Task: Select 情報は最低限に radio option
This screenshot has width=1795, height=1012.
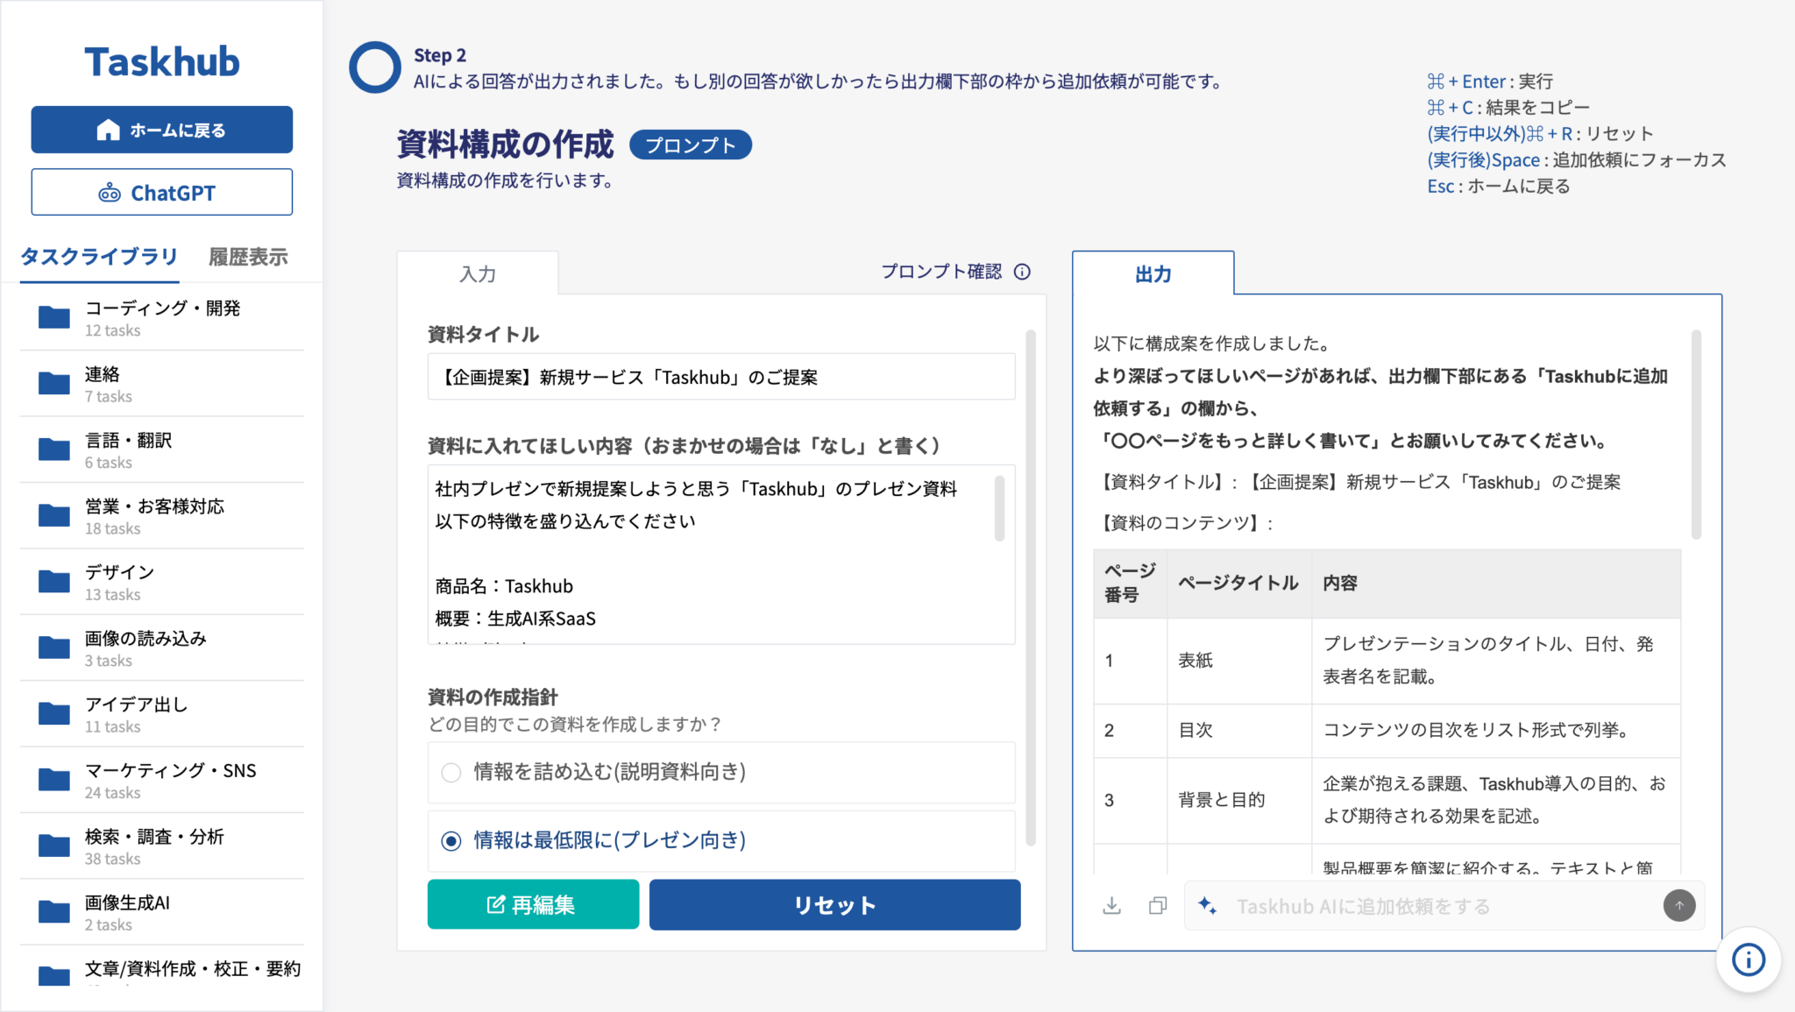Action: click(x=451, y=840)
